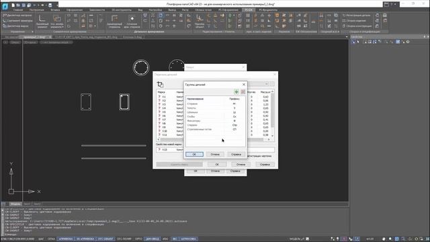Select the Сечение арм. стержня tool
430x242 pixels.
coord(132,22)
